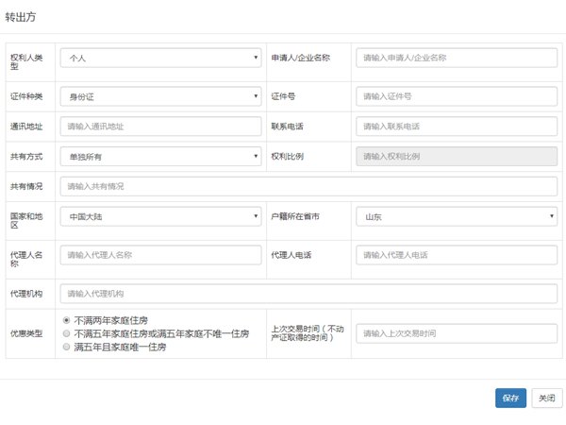Viewport: 566px width, 425px height.
Task: Click the 证件号 input field
Action: (x=457, y=95)
